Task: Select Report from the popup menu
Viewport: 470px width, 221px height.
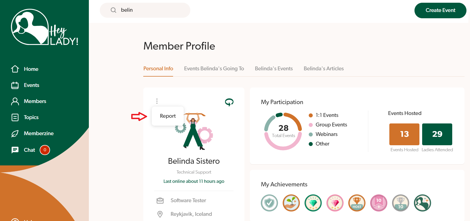Action: click(168, 116)
